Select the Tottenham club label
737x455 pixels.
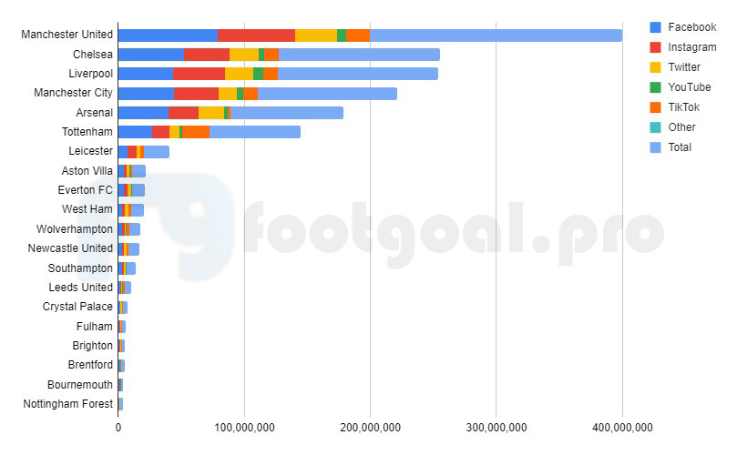(87, 132)
